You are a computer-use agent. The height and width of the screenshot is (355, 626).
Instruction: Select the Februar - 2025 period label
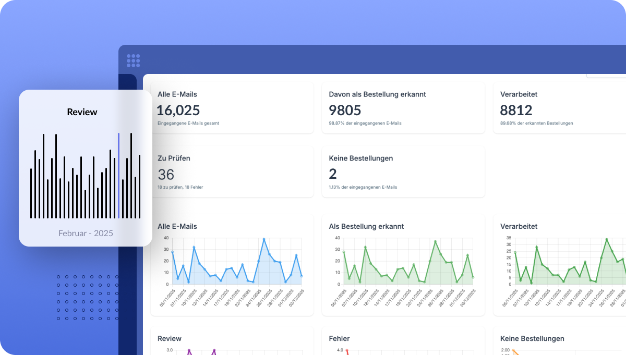[85, 233]
